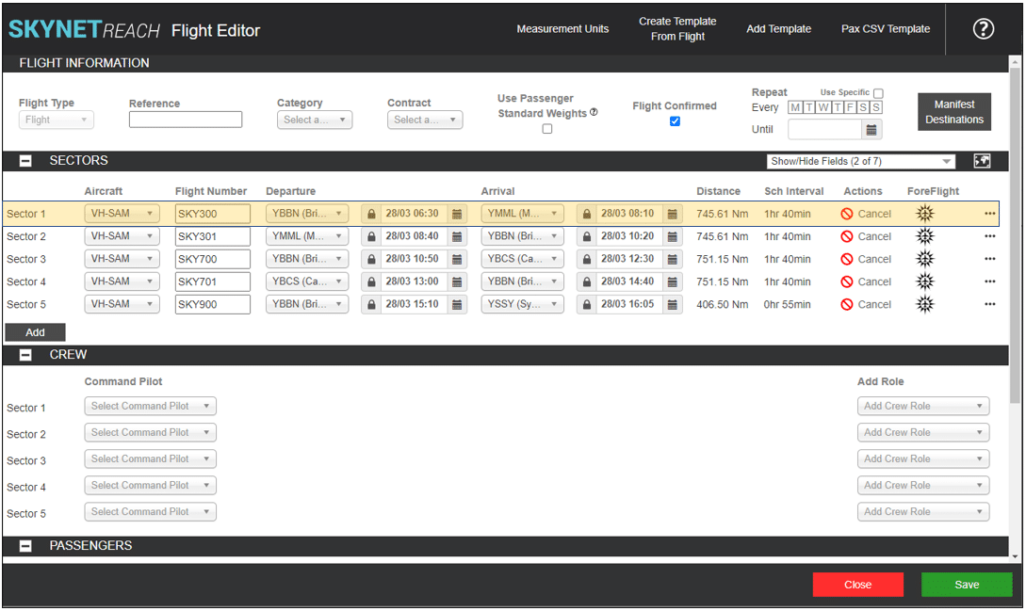
Task: Click ForeFlight icon for Sector 4
Action: [924, 281]
